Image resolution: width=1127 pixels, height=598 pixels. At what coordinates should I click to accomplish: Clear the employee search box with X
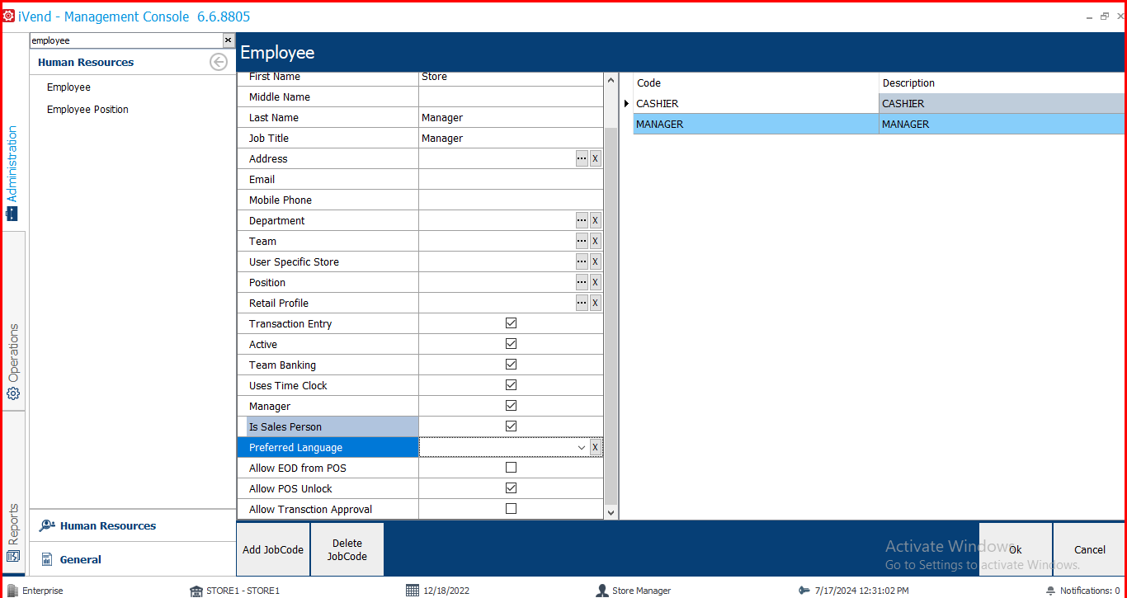[x=229, y=40]
